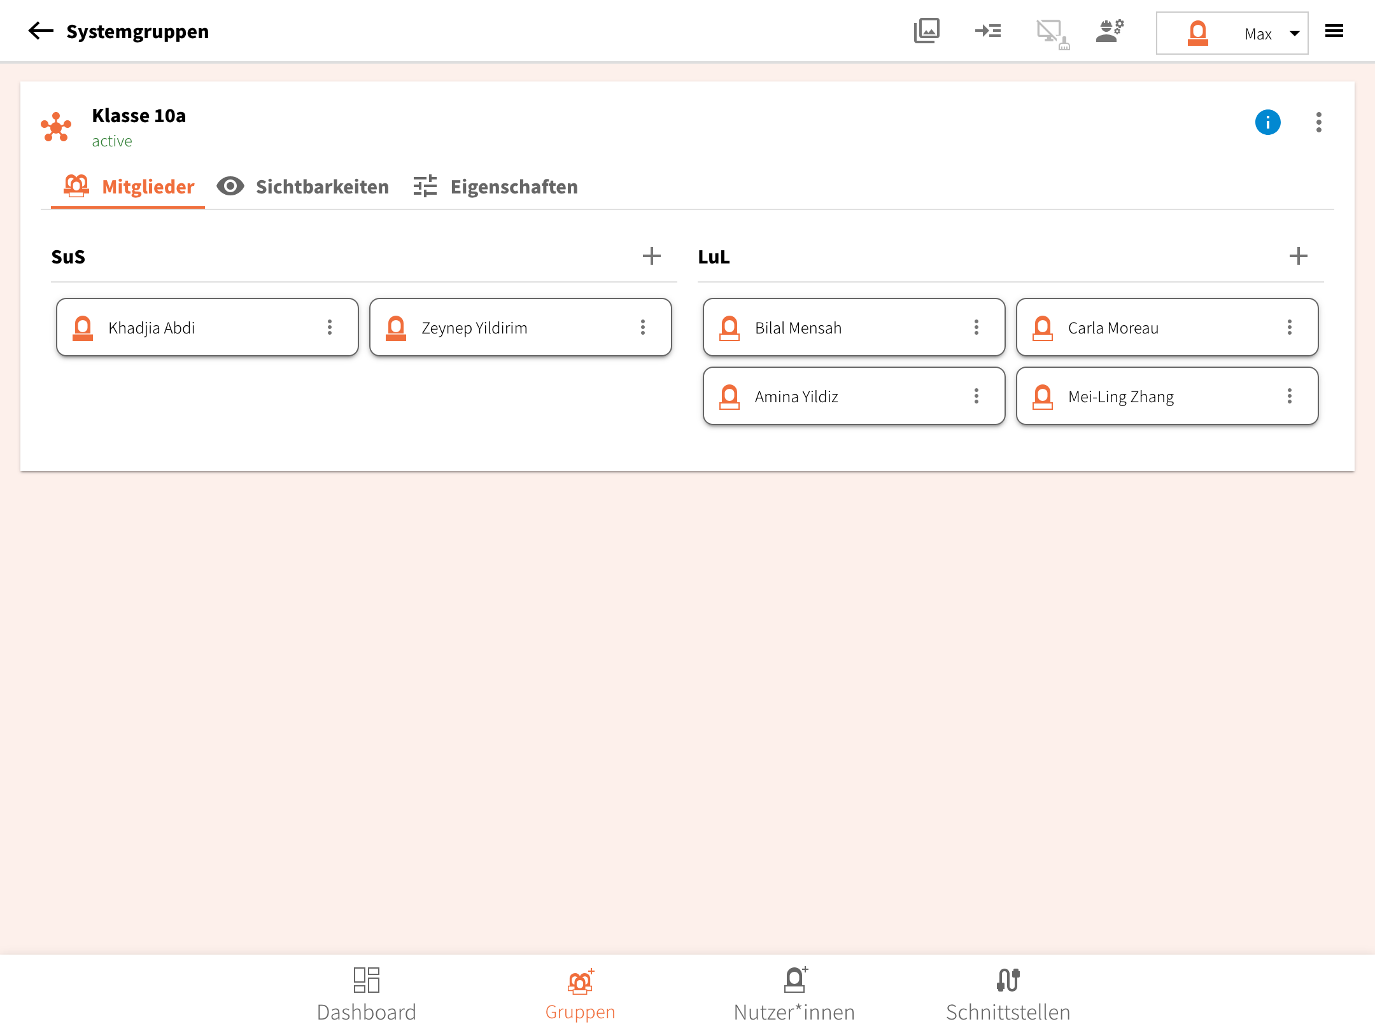1375x1031 pixels.
Task: Click the back arrow next to Systemgruppen
Action: pos(41,31)
